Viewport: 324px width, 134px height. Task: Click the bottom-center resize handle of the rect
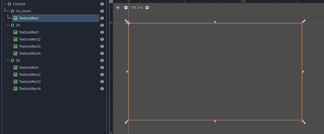pos(215,121)
